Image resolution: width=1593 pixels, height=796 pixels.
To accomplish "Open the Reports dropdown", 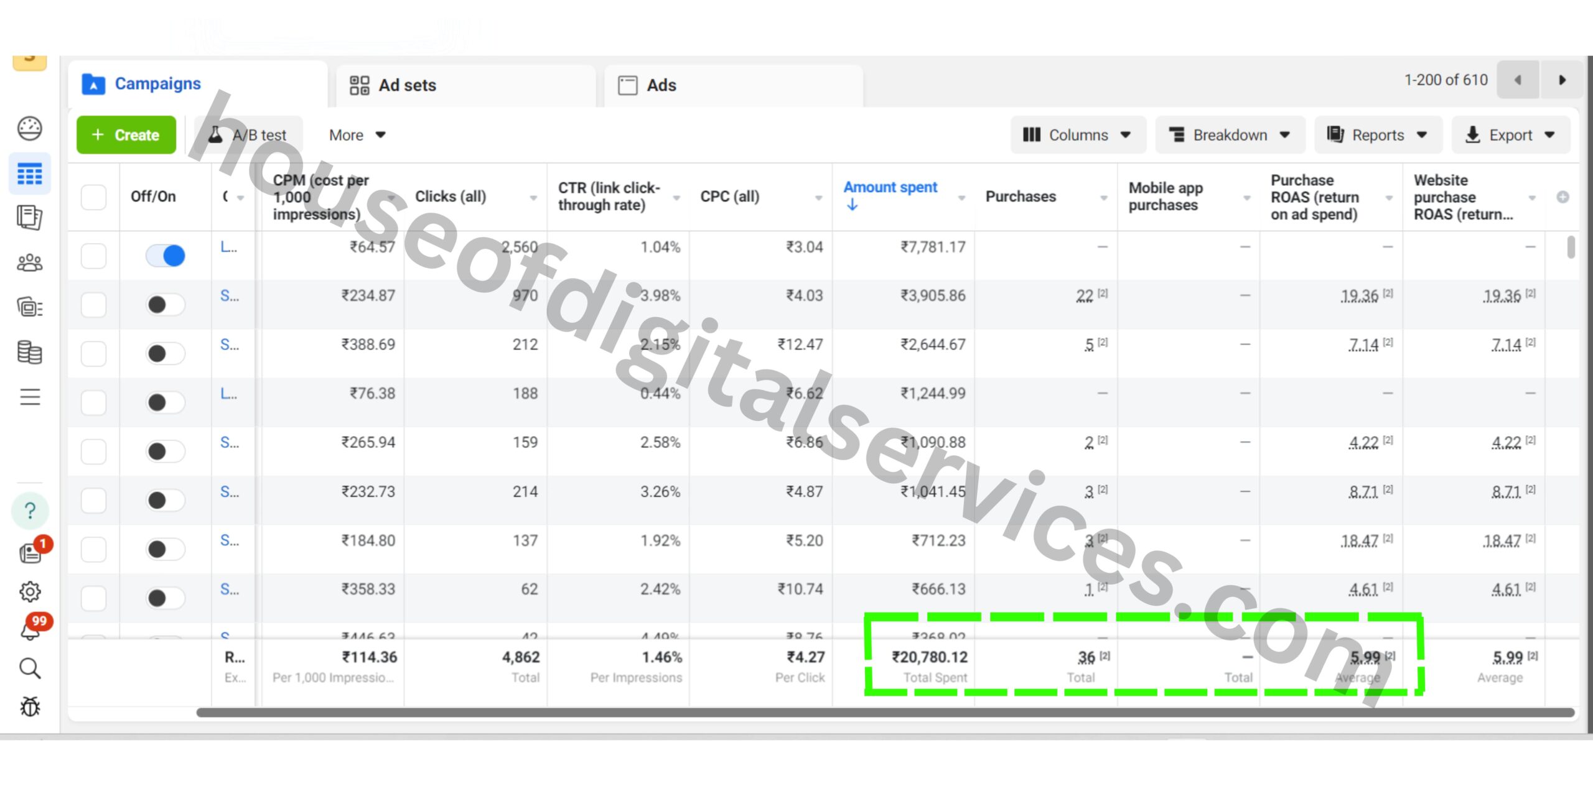I will click(1377, 135).
